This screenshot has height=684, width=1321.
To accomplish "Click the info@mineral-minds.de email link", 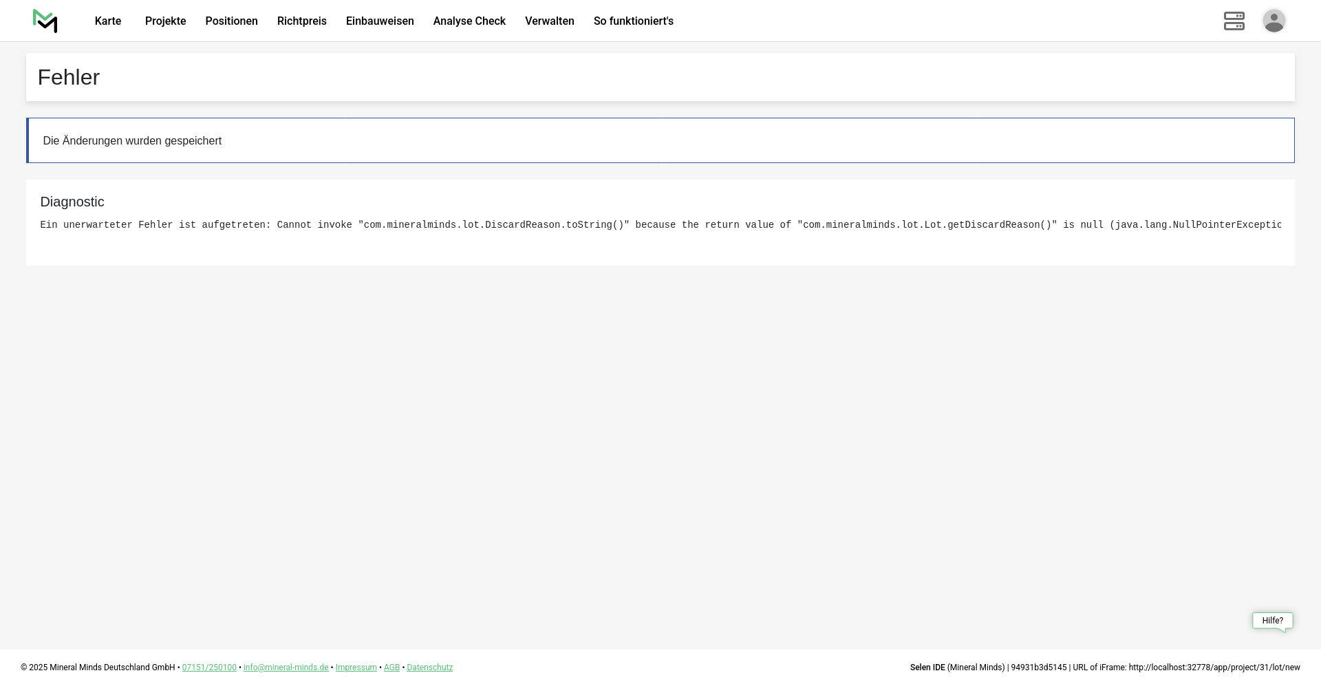I will tap(286, 667).
